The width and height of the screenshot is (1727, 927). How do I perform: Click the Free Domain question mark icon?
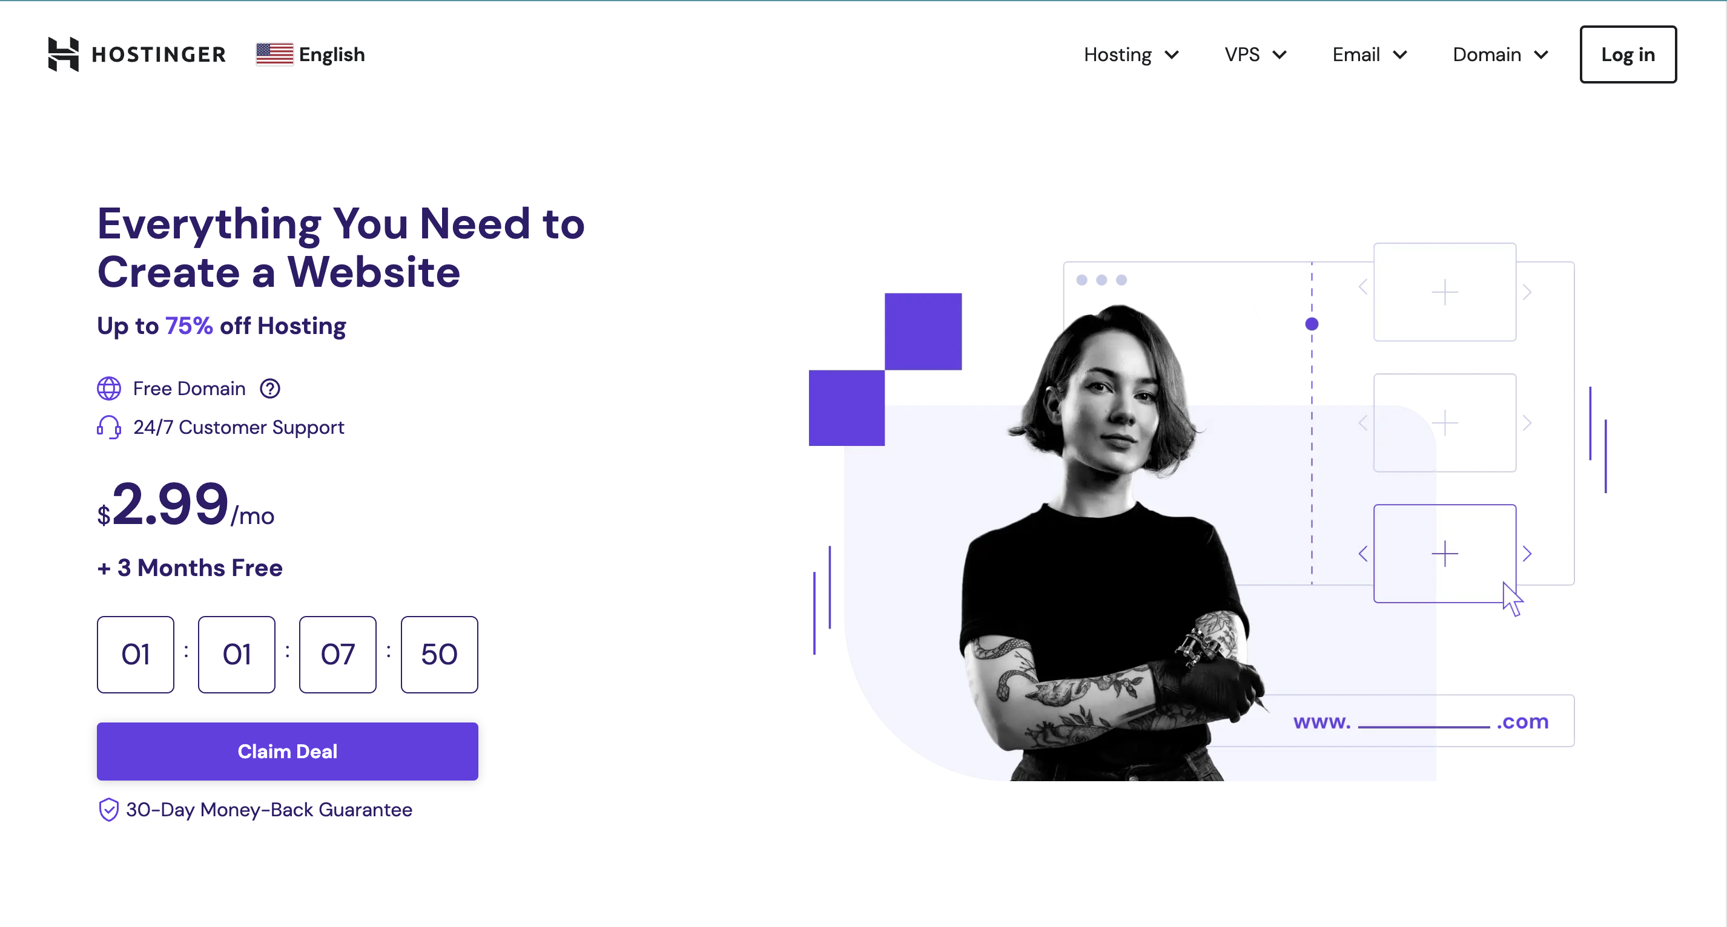269,388
